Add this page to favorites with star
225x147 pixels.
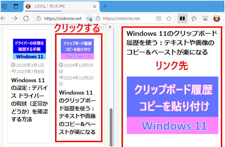pyautogui.click(x=169, y=18)
